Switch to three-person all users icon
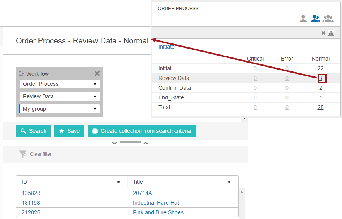This screenshot has height=219, width=342. [x=328, y=18]
